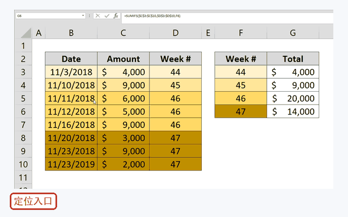Click the Week # header in column F
Screen dimensions: 348x217
240,59
